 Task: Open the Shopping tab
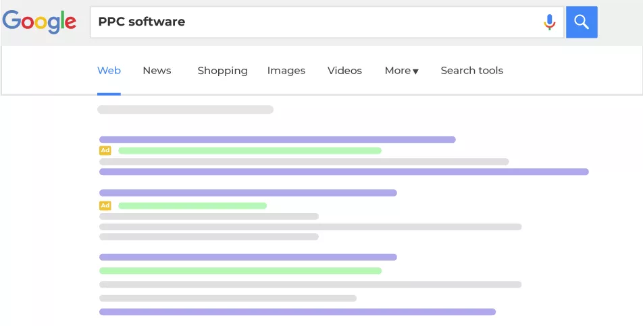click(222, 71)
